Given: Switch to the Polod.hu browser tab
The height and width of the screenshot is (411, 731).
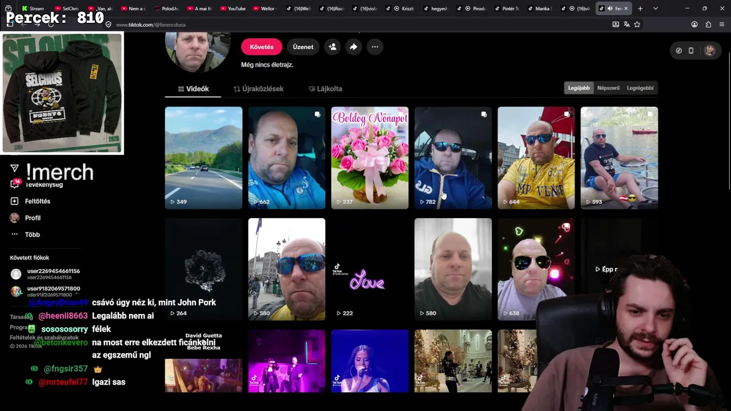Looking at the screenshot, I should click(167, 9).
